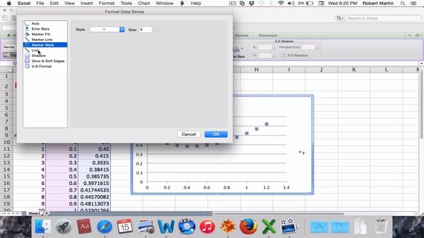Click the Wi-Fi status icon
The width and height of the screenshot is (424, 238).
pyautogui.click(x=281, y=3)
